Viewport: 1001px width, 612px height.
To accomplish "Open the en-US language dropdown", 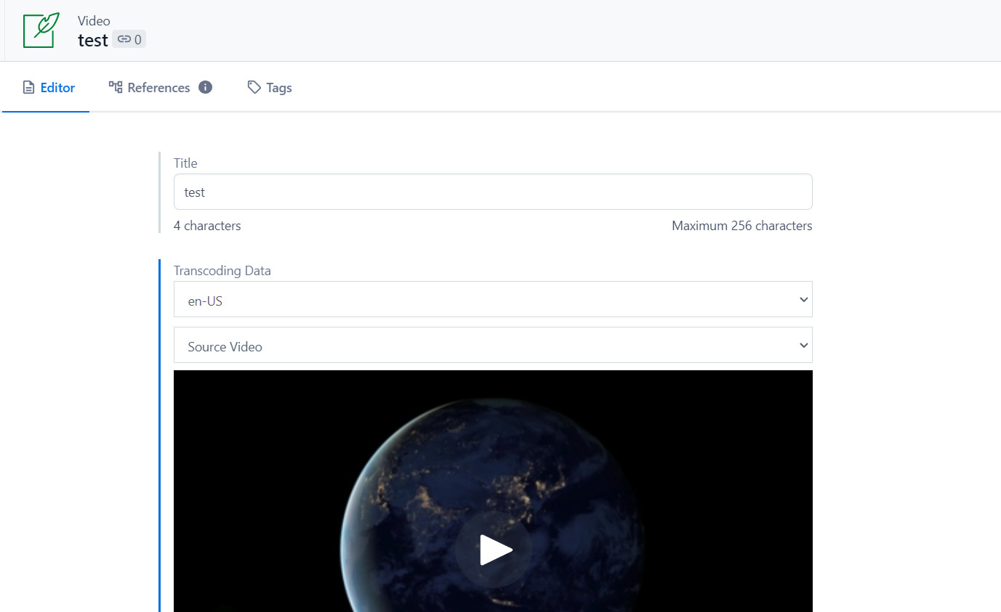I will 493,299.
